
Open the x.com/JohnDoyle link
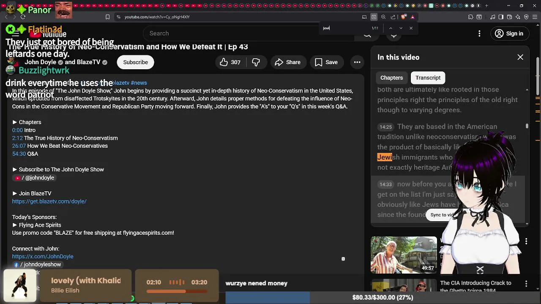click(43, 256)
